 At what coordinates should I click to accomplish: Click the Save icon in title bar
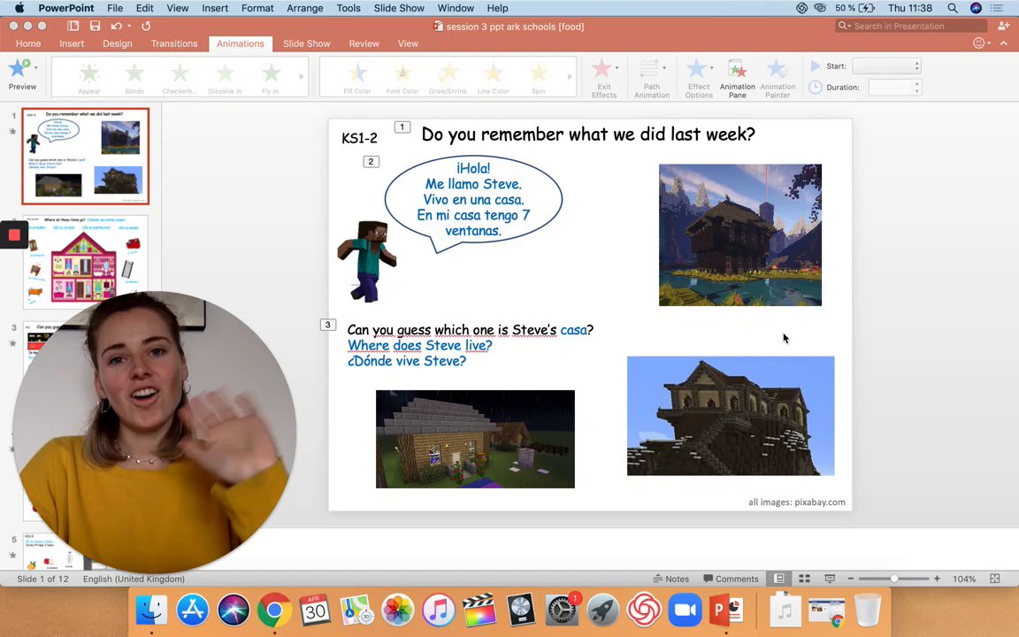coord(95,26)
